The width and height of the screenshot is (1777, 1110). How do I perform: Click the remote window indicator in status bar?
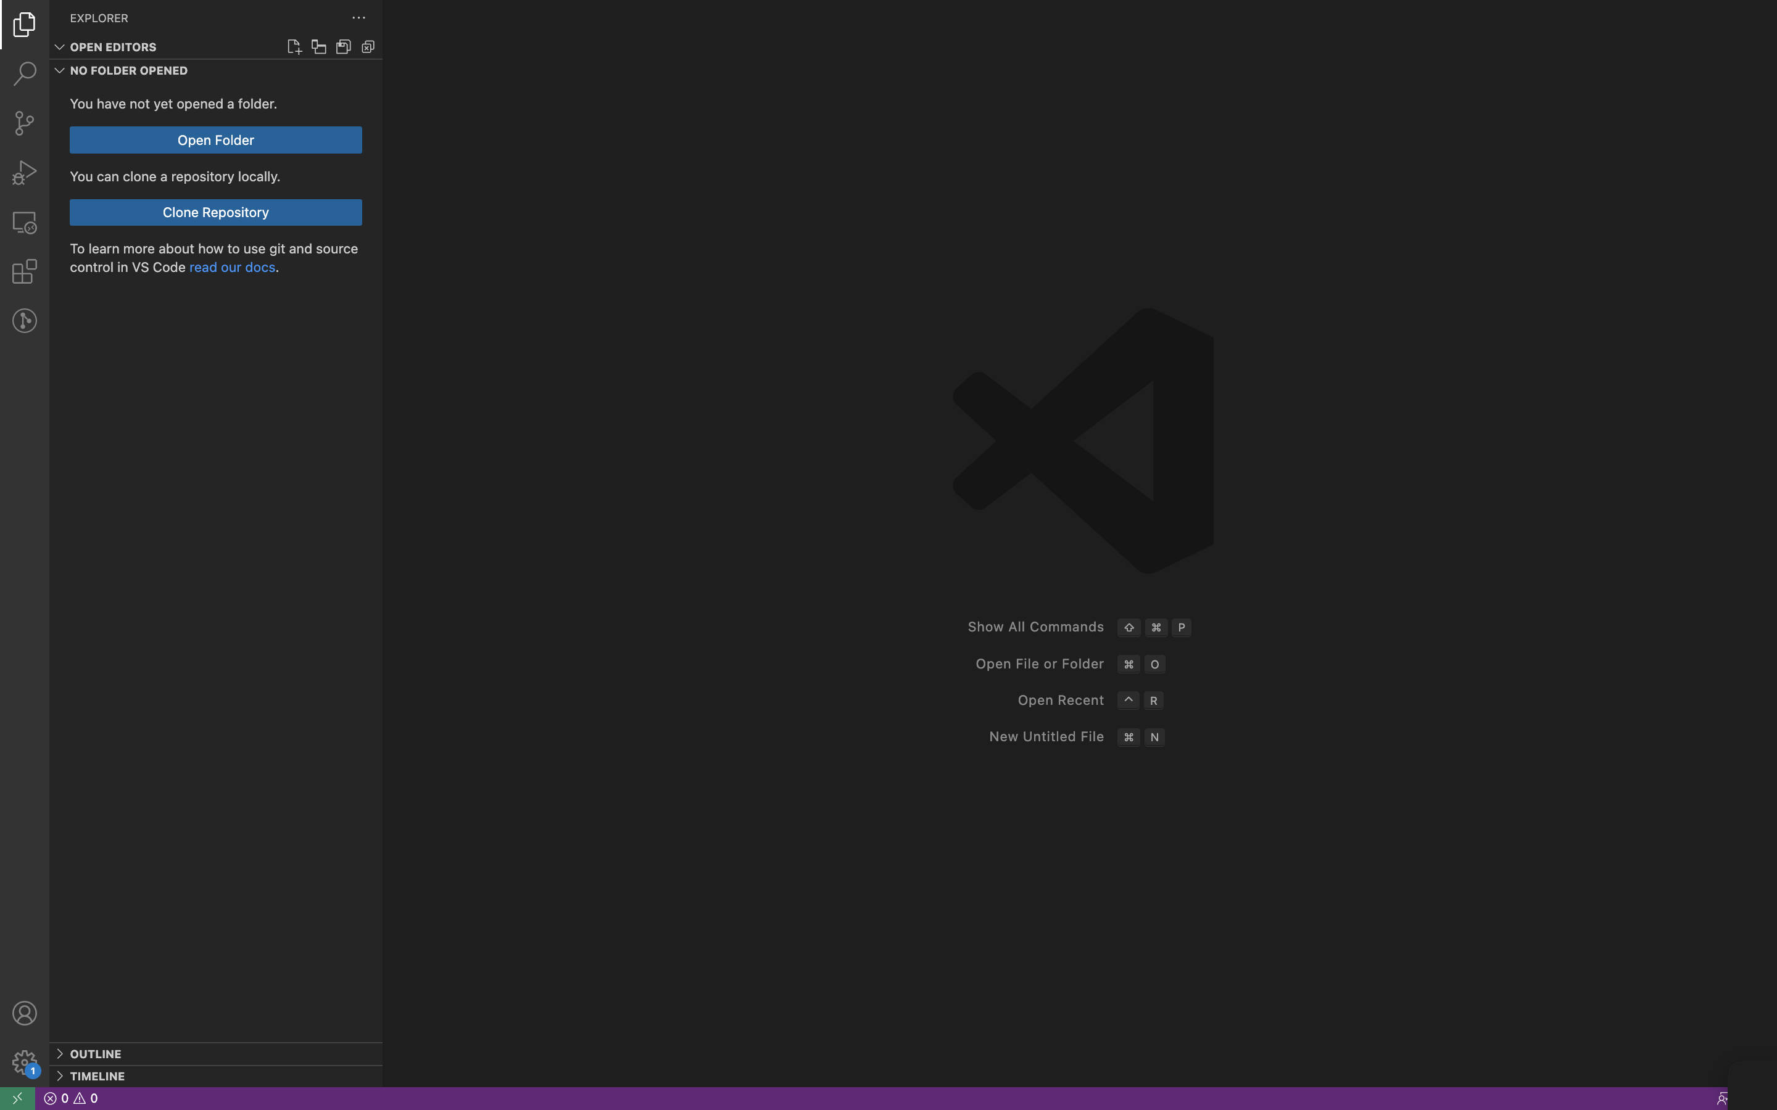18,1098
